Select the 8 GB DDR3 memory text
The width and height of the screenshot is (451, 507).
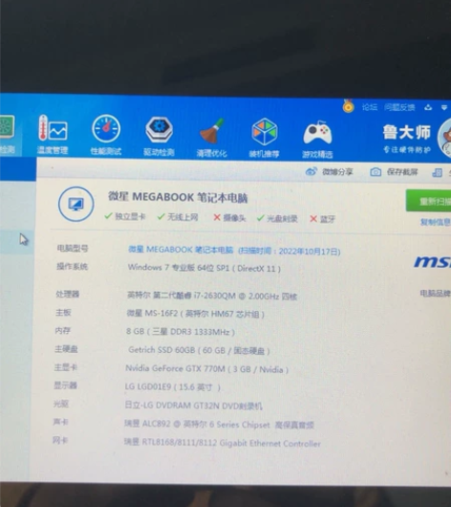point(181,332)
